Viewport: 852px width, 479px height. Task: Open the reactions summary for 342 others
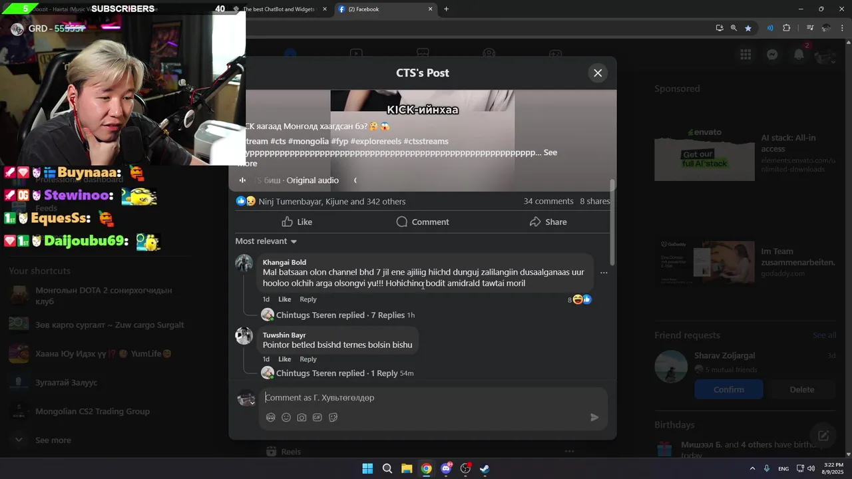(331, 201)
